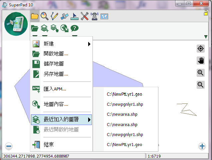Click the arrow beside 新建
The width and height of the screenshot is (212, 160).
click(89, 44)
